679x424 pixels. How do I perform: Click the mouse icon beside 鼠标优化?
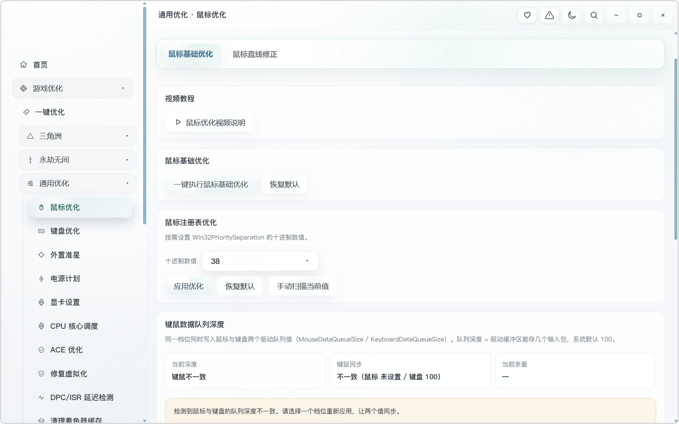[x=41, y=207]
